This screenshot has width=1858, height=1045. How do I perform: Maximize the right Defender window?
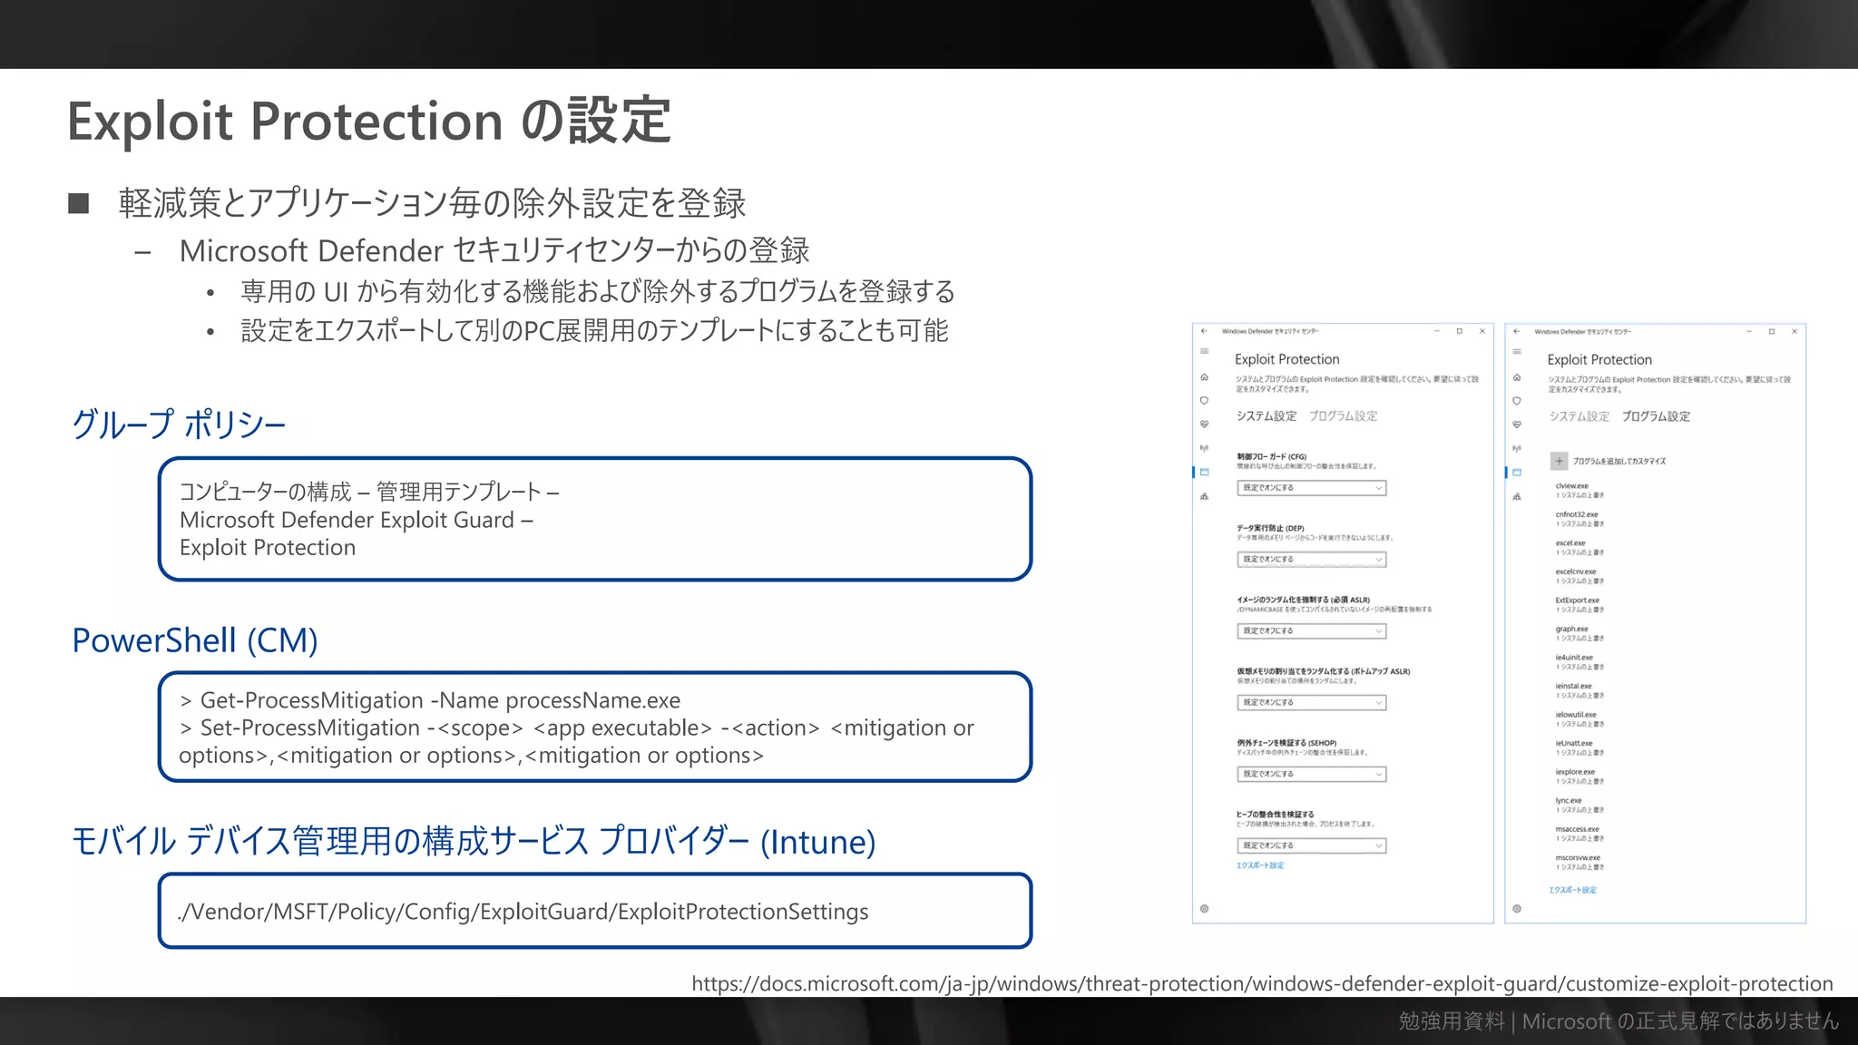(x=1771, y=331)
